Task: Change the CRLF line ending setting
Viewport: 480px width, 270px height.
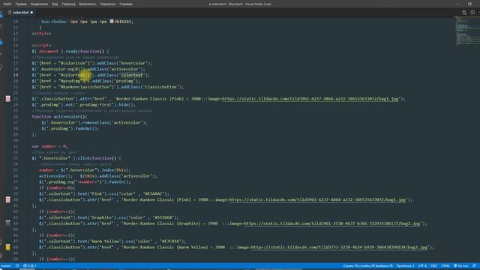Action: point(433,266)
